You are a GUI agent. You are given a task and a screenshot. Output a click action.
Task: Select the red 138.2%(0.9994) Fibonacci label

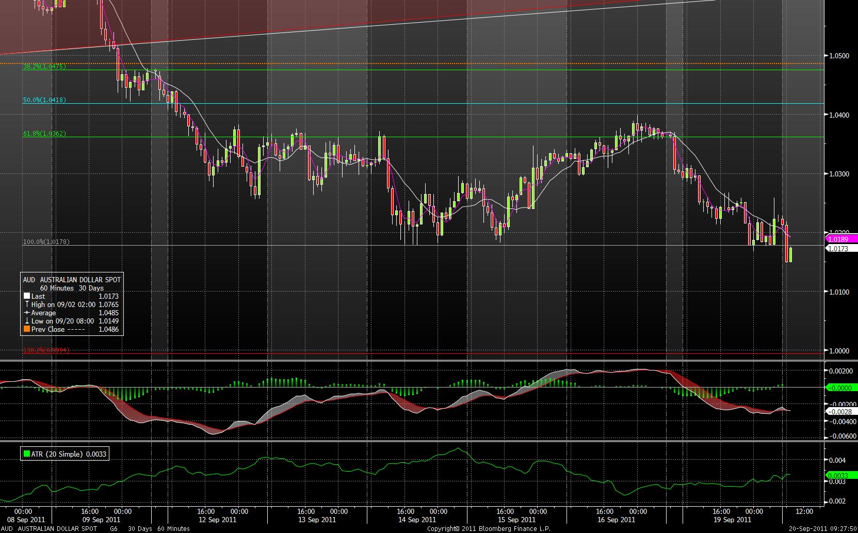(x=46, y=351)
